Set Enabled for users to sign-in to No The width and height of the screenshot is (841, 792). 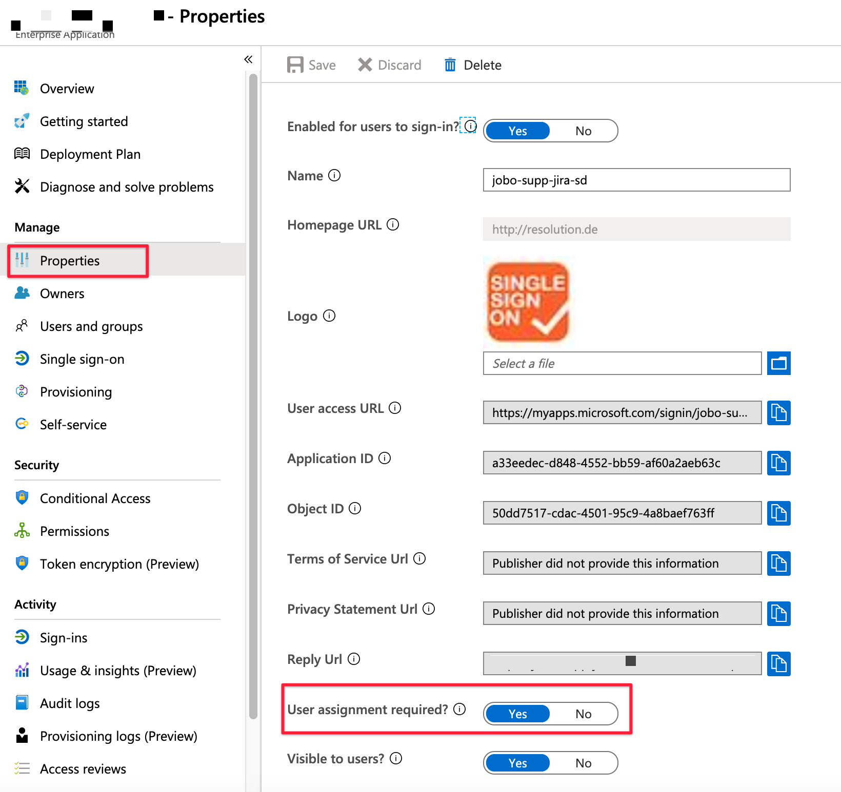pos(584,131)
